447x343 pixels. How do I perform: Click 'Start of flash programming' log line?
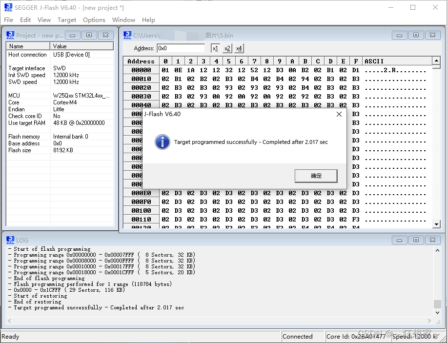click(x=49, y=249)
